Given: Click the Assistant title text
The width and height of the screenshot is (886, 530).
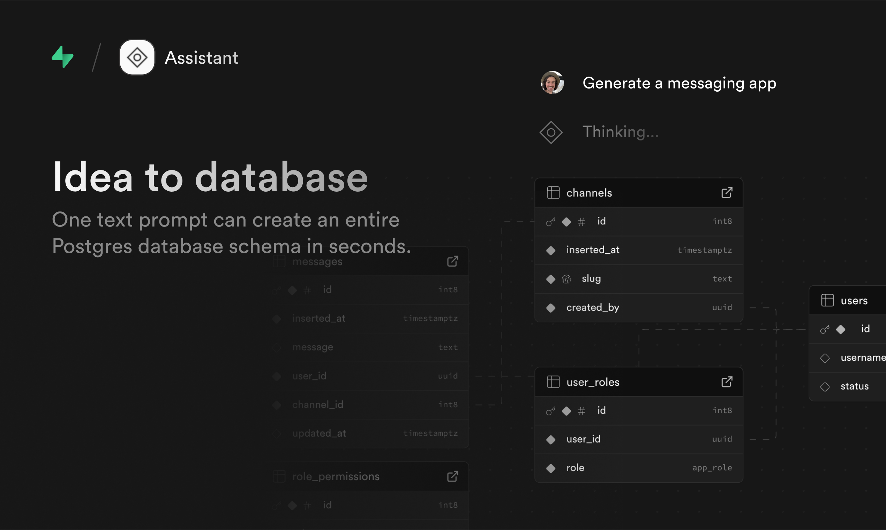Looking at the screenshot, I should point(201,58).
